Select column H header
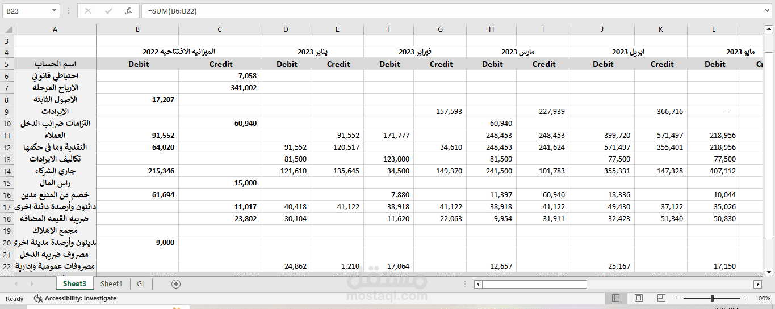The image size is (775, 309). (x=491, y=29)
